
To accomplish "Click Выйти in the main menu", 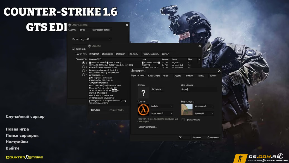I will 12,148.
